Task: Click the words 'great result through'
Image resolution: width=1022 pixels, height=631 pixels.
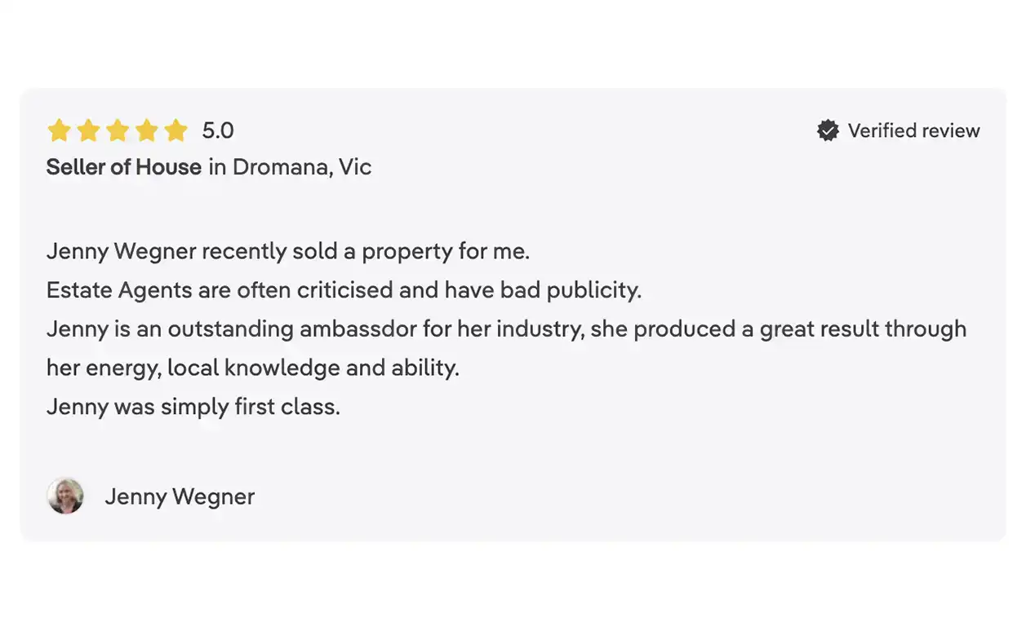Action: pos(863,329)
